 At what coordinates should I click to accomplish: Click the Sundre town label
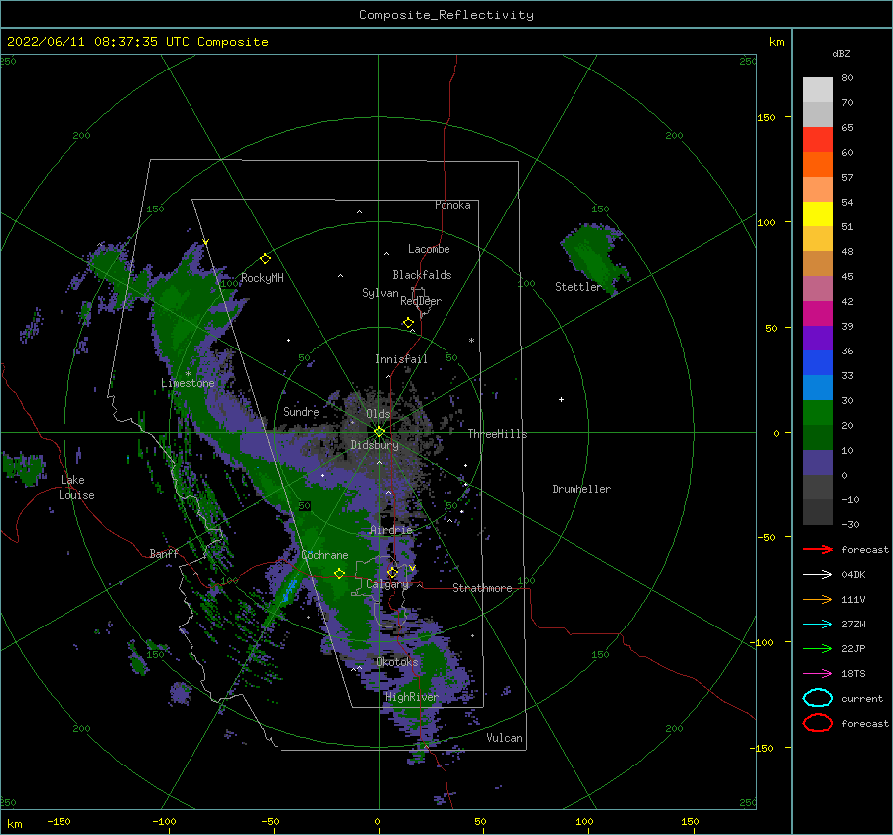pyautogui.click(x=301, y=411)
